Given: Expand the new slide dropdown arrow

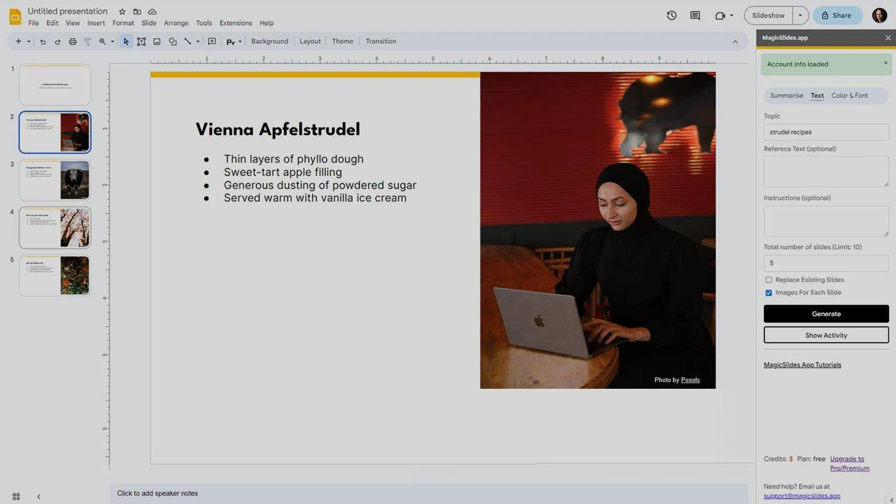Looking at the screenshot, I should 29,41.
